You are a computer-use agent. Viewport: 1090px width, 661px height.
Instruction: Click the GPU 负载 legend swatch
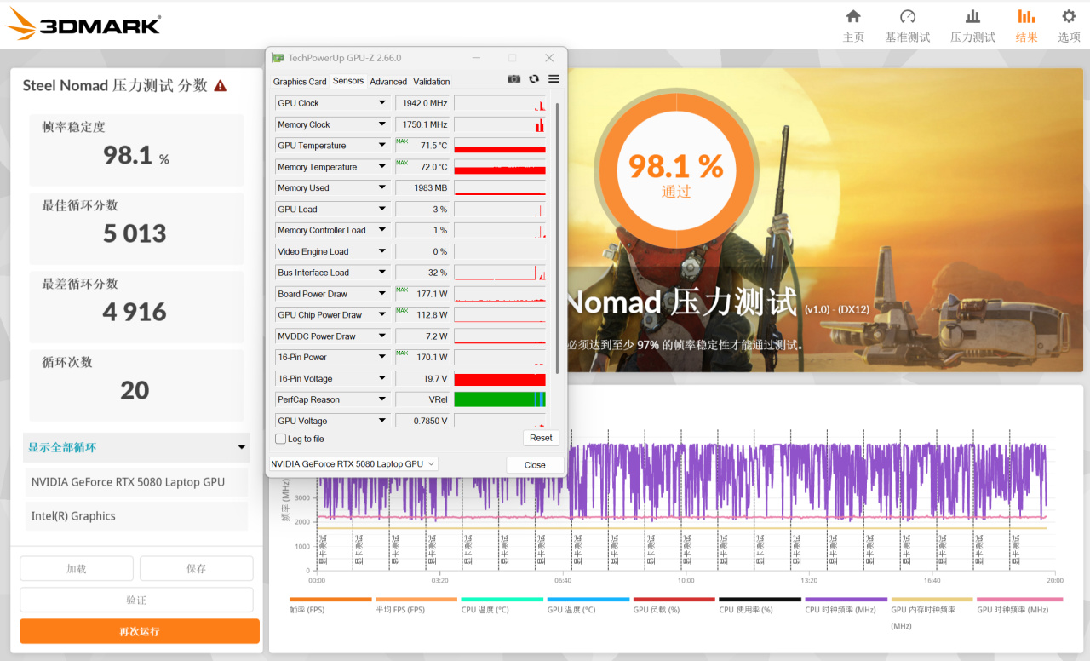(x=674, y=600)
